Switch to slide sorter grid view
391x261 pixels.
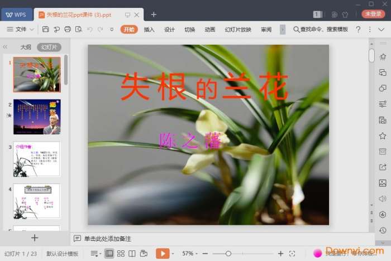pyautogui.click(x=121, y=254)
